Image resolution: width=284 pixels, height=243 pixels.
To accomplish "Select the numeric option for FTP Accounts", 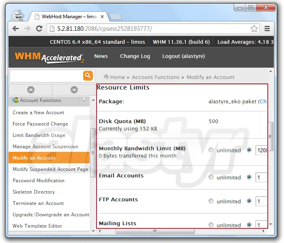I will [249, 201].
